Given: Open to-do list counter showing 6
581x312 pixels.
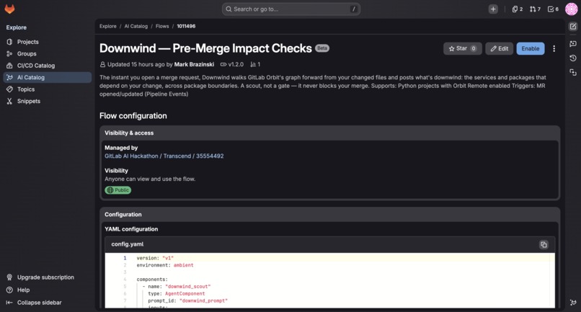Looking at the screenshot, I should (x=553, y=9).
